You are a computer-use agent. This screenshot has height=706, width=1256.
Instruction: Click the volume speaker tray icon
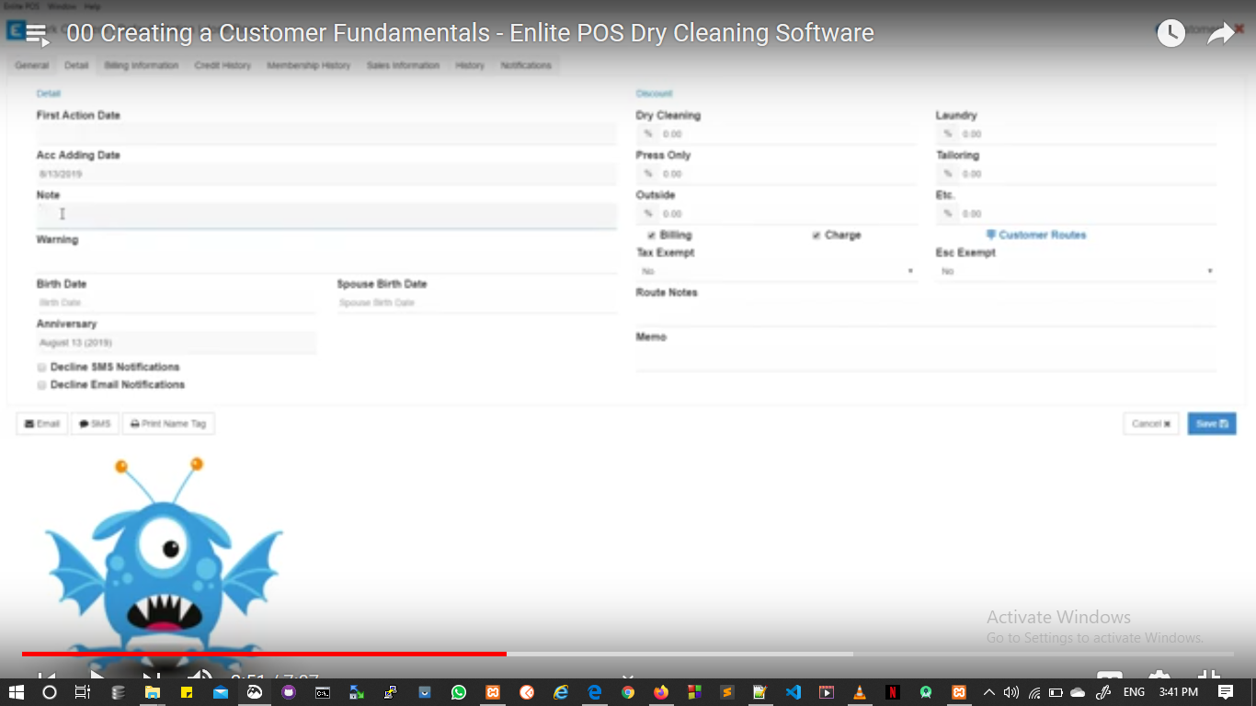[1011, 692]
